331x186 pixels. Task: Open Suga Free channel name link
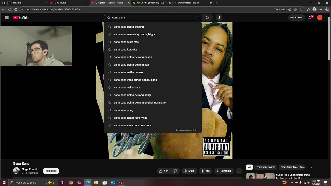(x=28, y=169)
